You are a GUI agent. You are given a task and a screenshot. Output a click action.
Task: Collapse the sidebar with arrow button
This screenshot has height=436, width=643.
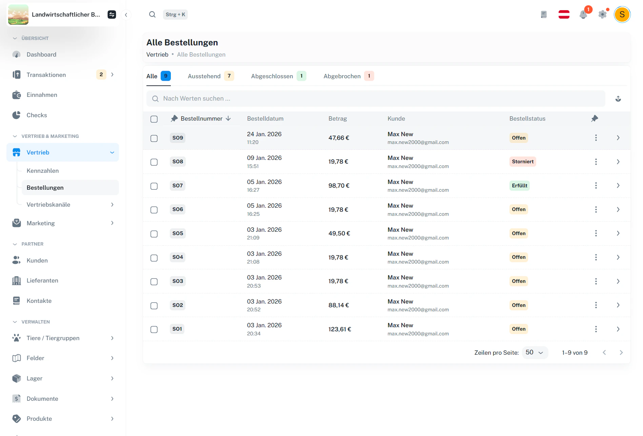(126, 15)
